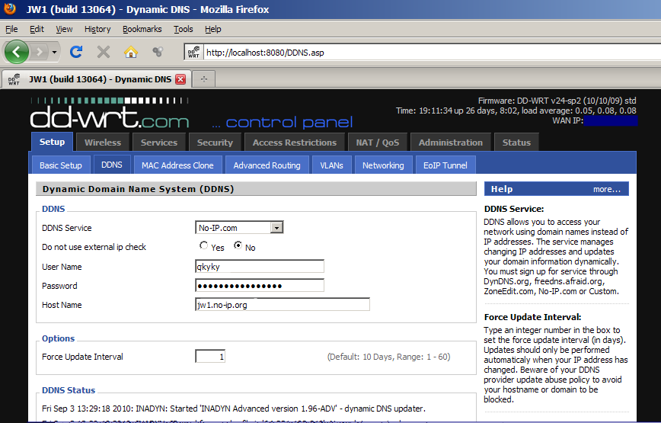Expand the DDNS Service dropdown
Image resolution: width=661 pixels, height=423 pixels.
[x=239, y=228]
